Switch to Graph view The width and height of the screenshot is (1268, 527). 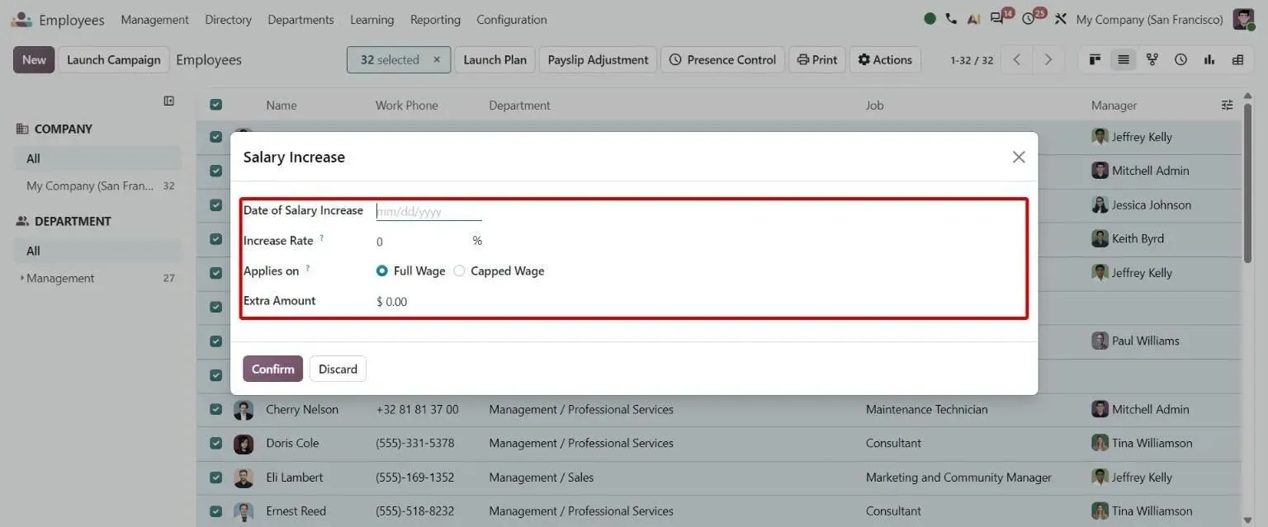coord(1209,59)
